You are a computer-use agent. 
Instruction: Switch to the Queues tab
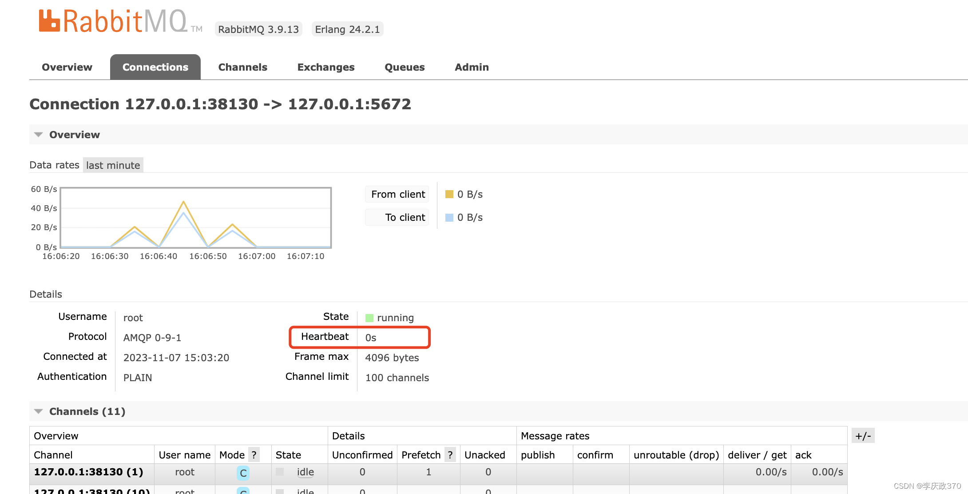pos(404,67)
